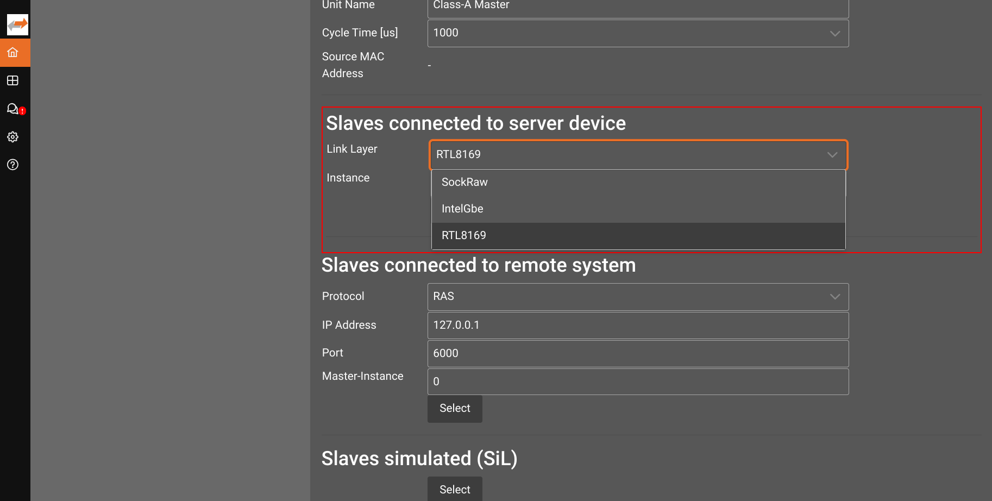The width and height of the screenshot is (992, 501).
Task: Select SockRaw from Link Layer options
Action: click(x=464, y=182)
